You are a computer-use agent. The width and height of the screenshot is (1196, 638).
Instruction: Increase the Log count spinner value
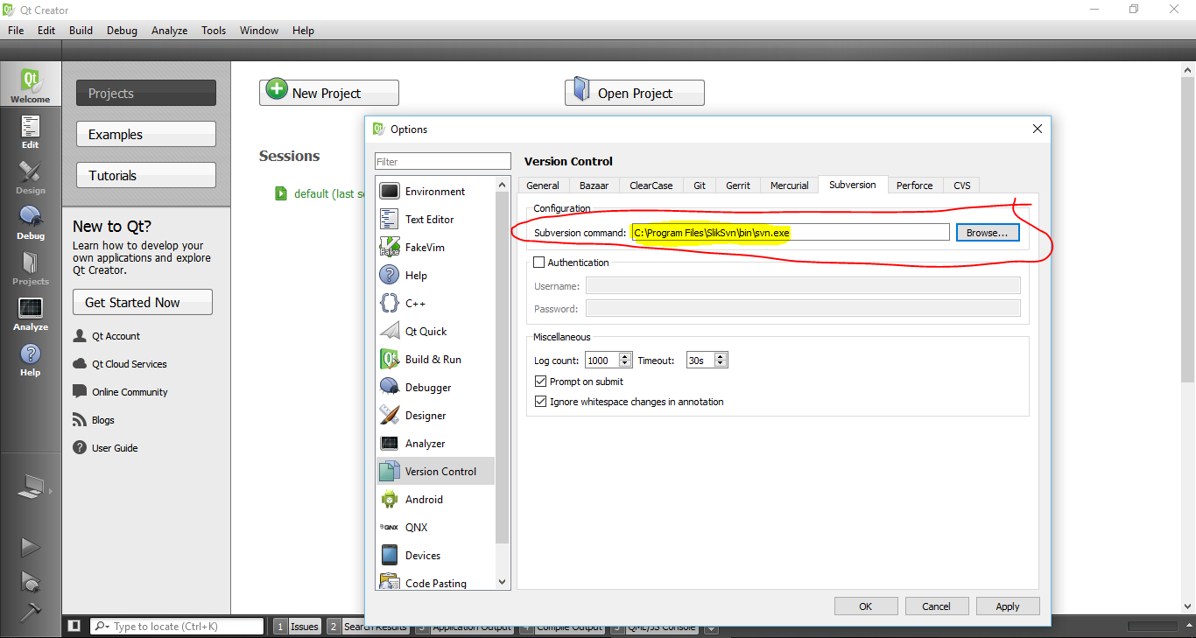(x=625, y=357)
